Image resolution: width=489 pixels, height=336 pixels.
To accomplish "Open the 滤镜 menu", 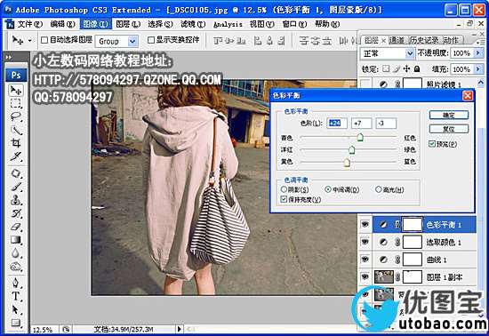I will tap(193, 24).
